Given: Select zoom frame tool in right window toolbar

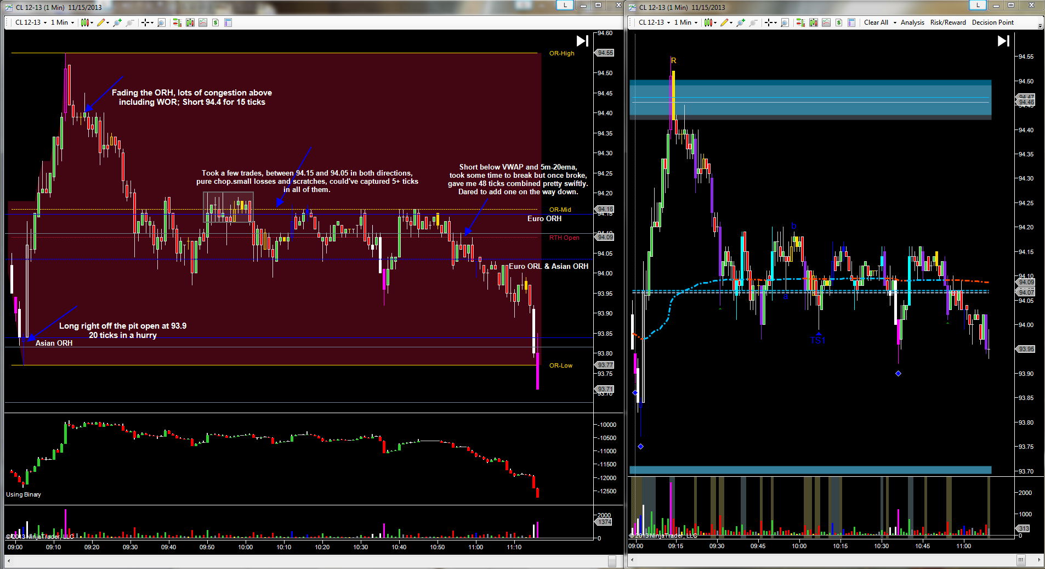Looking at the screenshot, I should tap(785, 22).
